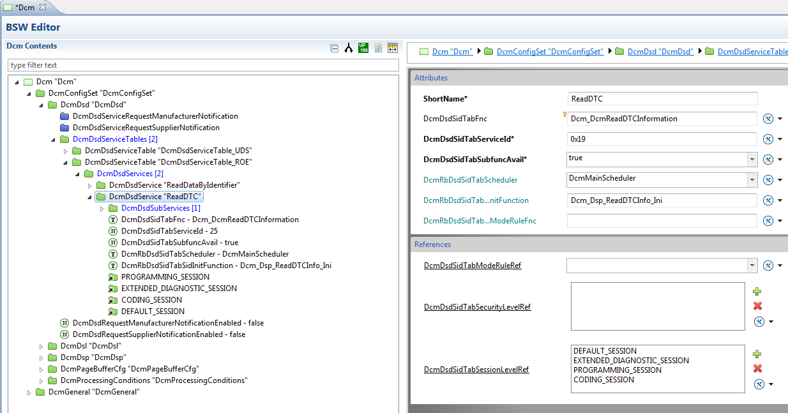Switch to the *Dcm editor tab
The width and height of the screenshot is (788, 413).
coord(24,7)
